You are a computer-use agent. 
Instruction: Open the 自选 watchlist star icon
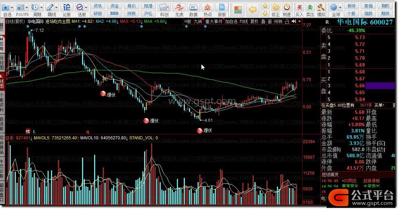[x=5, y=7]
